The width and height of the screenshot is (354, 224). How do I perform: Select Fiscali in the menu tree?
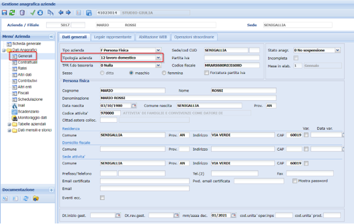(23, 93)
